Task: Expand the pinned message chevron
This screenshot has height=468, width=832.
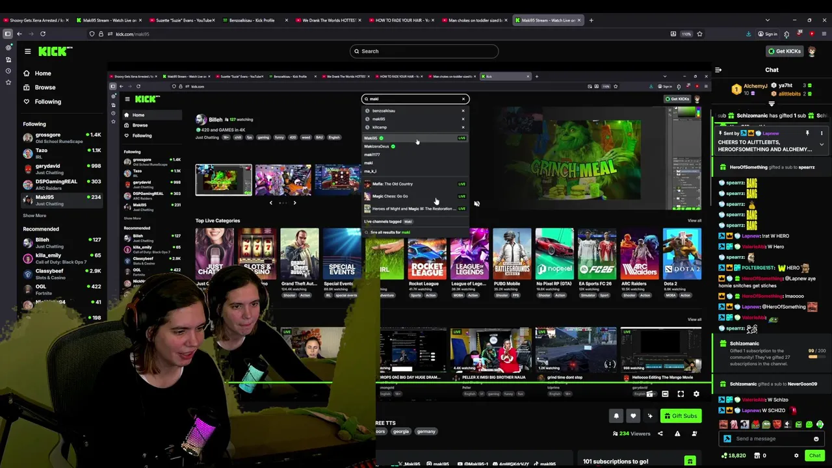Action: (822, 144)
